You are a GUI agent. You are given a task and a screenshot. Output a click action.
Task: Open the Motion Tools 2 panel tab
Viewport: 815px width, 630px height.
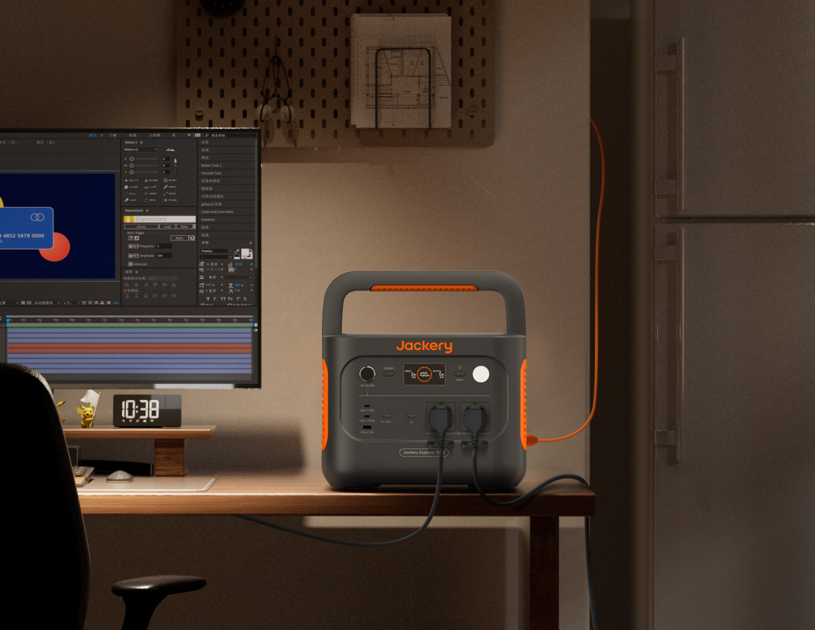coord(211,166)
